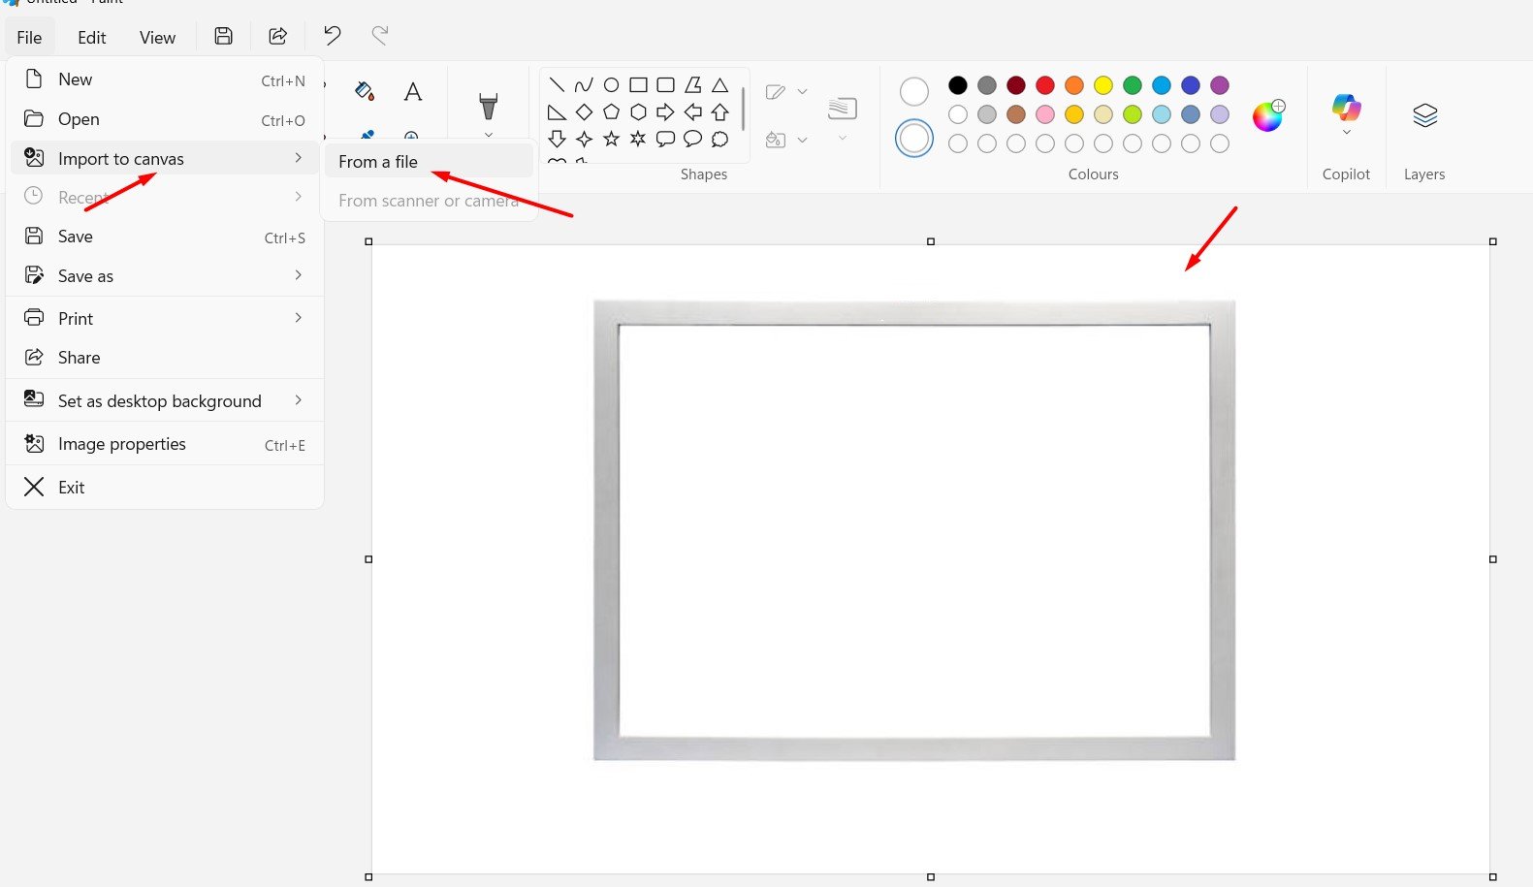Open the Layers panel
Viewport: 1533px width, 887px height.
(x=1424, y=116)
